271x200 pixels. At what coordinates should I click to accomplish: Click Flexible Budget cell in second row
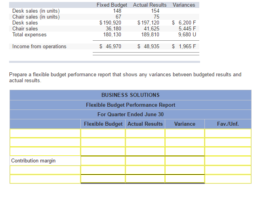click(103, 142)
